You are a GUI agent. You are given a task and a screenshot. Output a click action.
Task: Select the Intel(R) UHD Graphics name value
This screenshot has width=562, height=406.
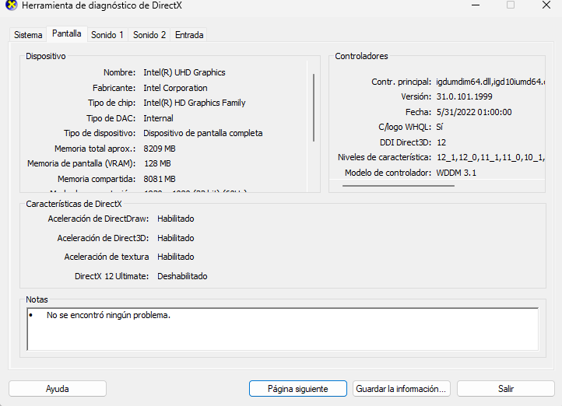[x=184, y=72]
